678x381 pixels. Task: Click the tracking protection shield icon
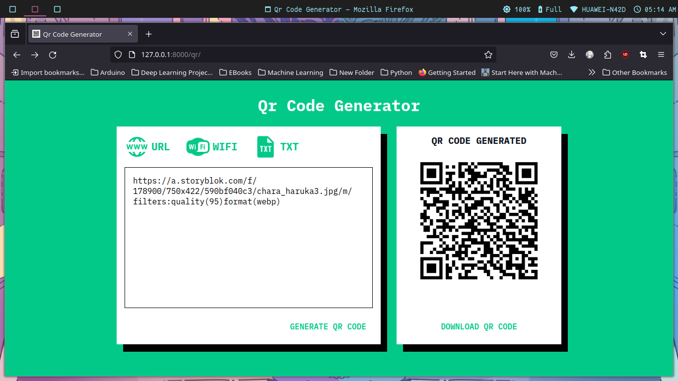coord(118,55)
